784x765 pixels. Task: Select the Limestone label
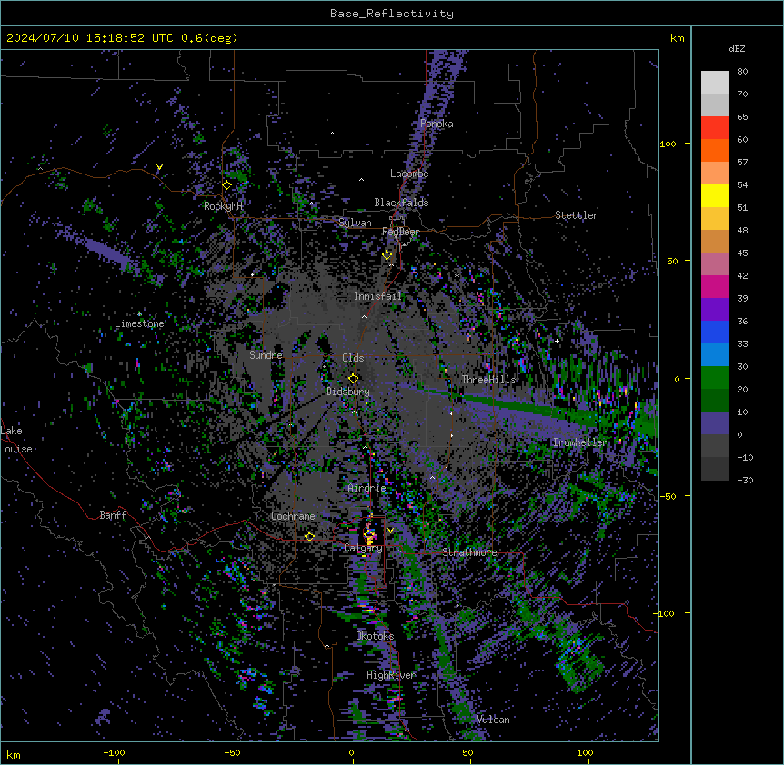coord(139,323)
